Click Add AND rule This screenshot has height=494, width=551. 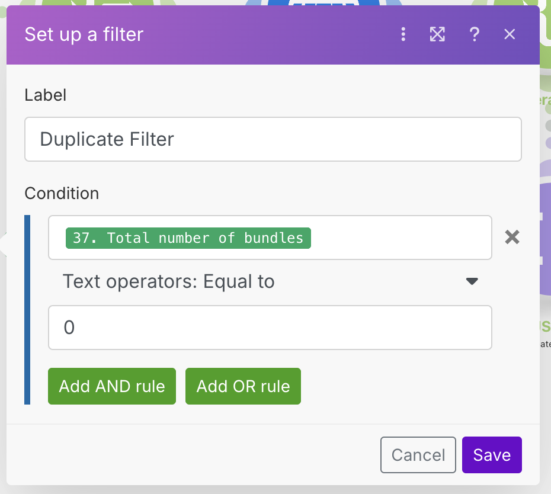tap(111, 386)
